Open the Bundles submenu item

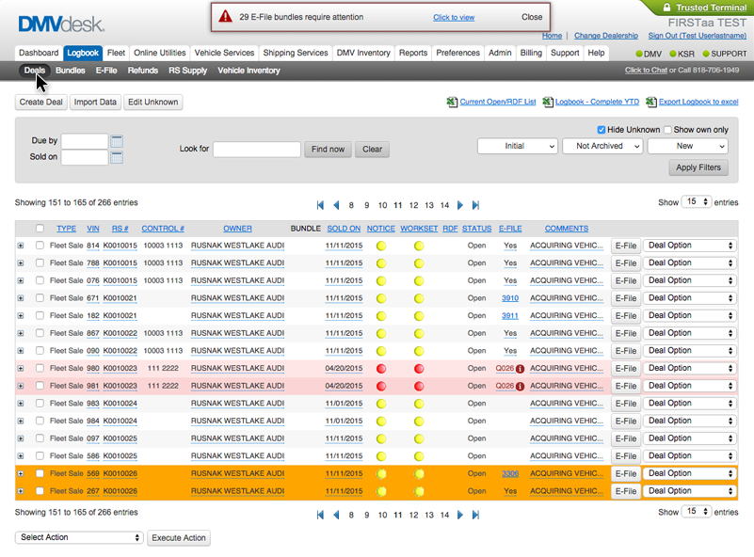tap(70, 71)
